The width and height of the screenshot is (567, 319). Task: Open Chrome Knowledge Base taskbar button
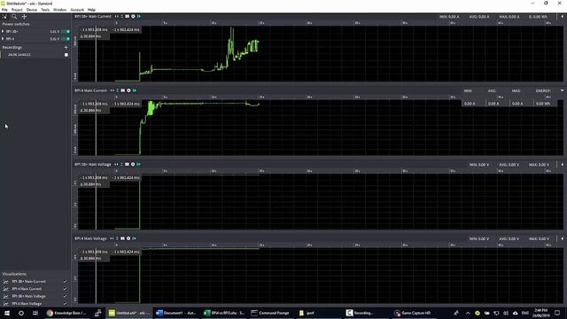[67, 313]
